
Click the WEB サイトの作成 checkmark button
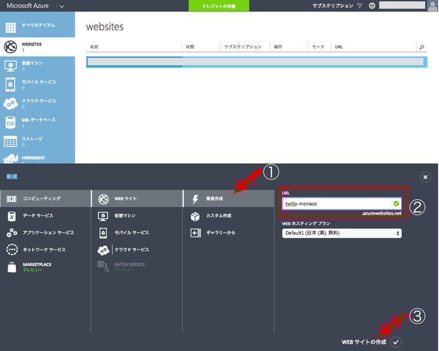pos(395,342)
